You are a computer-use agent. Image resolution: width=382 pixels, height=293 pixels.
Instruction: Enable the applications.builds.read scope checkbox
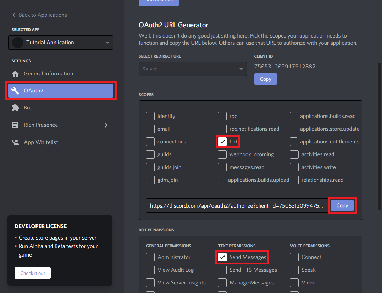pos(294,116)
